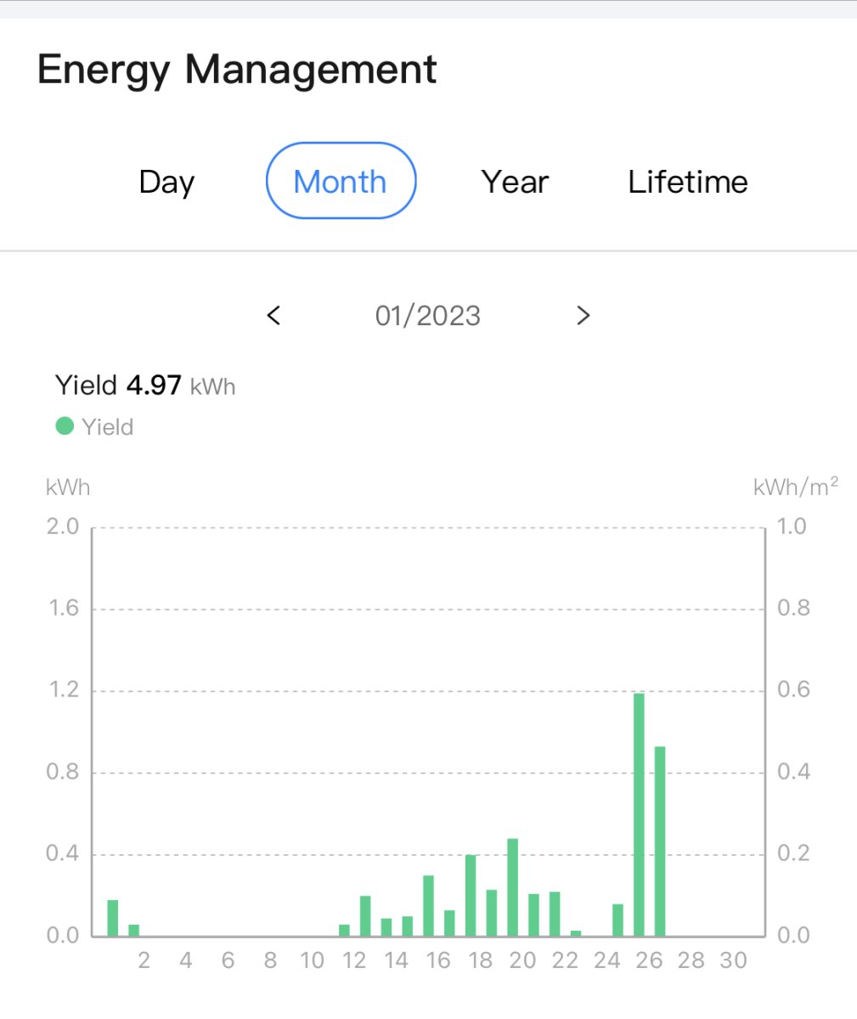Tap the yield bar for day 12
The height and width of the screenshot is (1019, 857).
pyautogui.click(x=365, y=915)
